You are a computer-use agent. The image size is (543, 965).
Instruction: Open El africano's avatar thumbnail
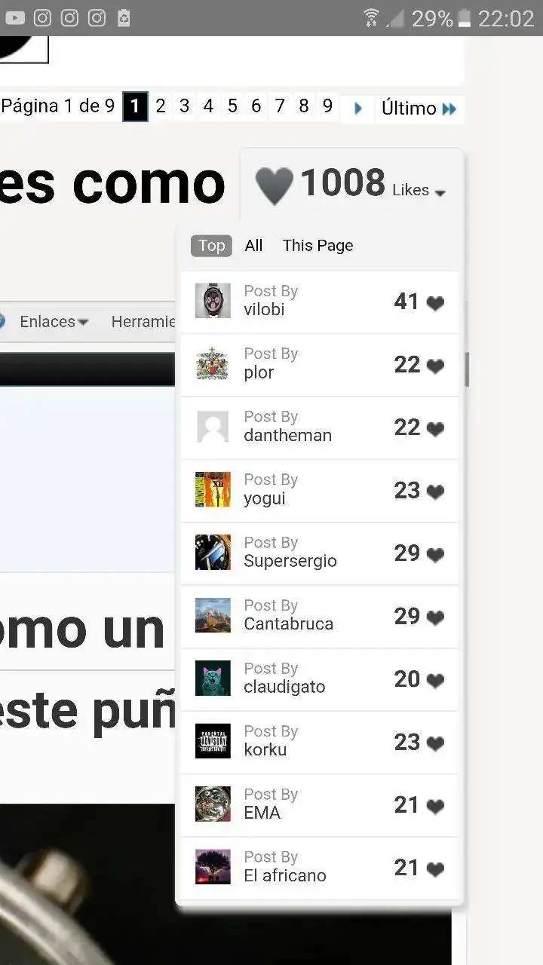[213, 867]
